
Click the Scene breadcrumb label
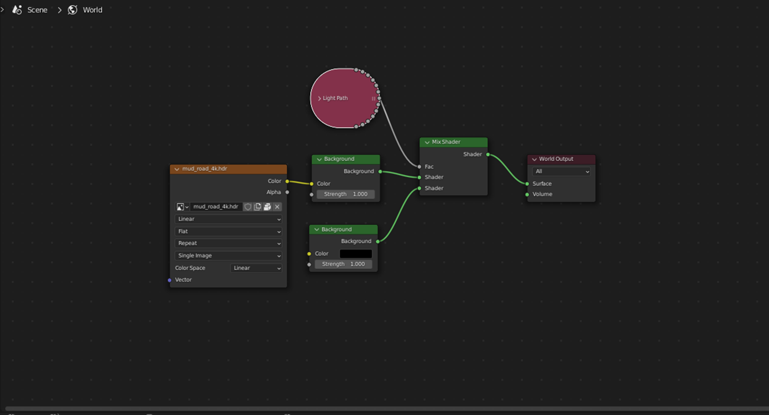pos(37,10)
